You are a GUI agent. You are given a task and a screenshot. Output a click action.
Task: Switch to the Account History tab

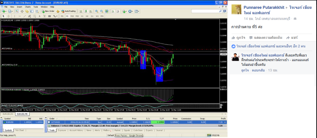click(76, 130)
